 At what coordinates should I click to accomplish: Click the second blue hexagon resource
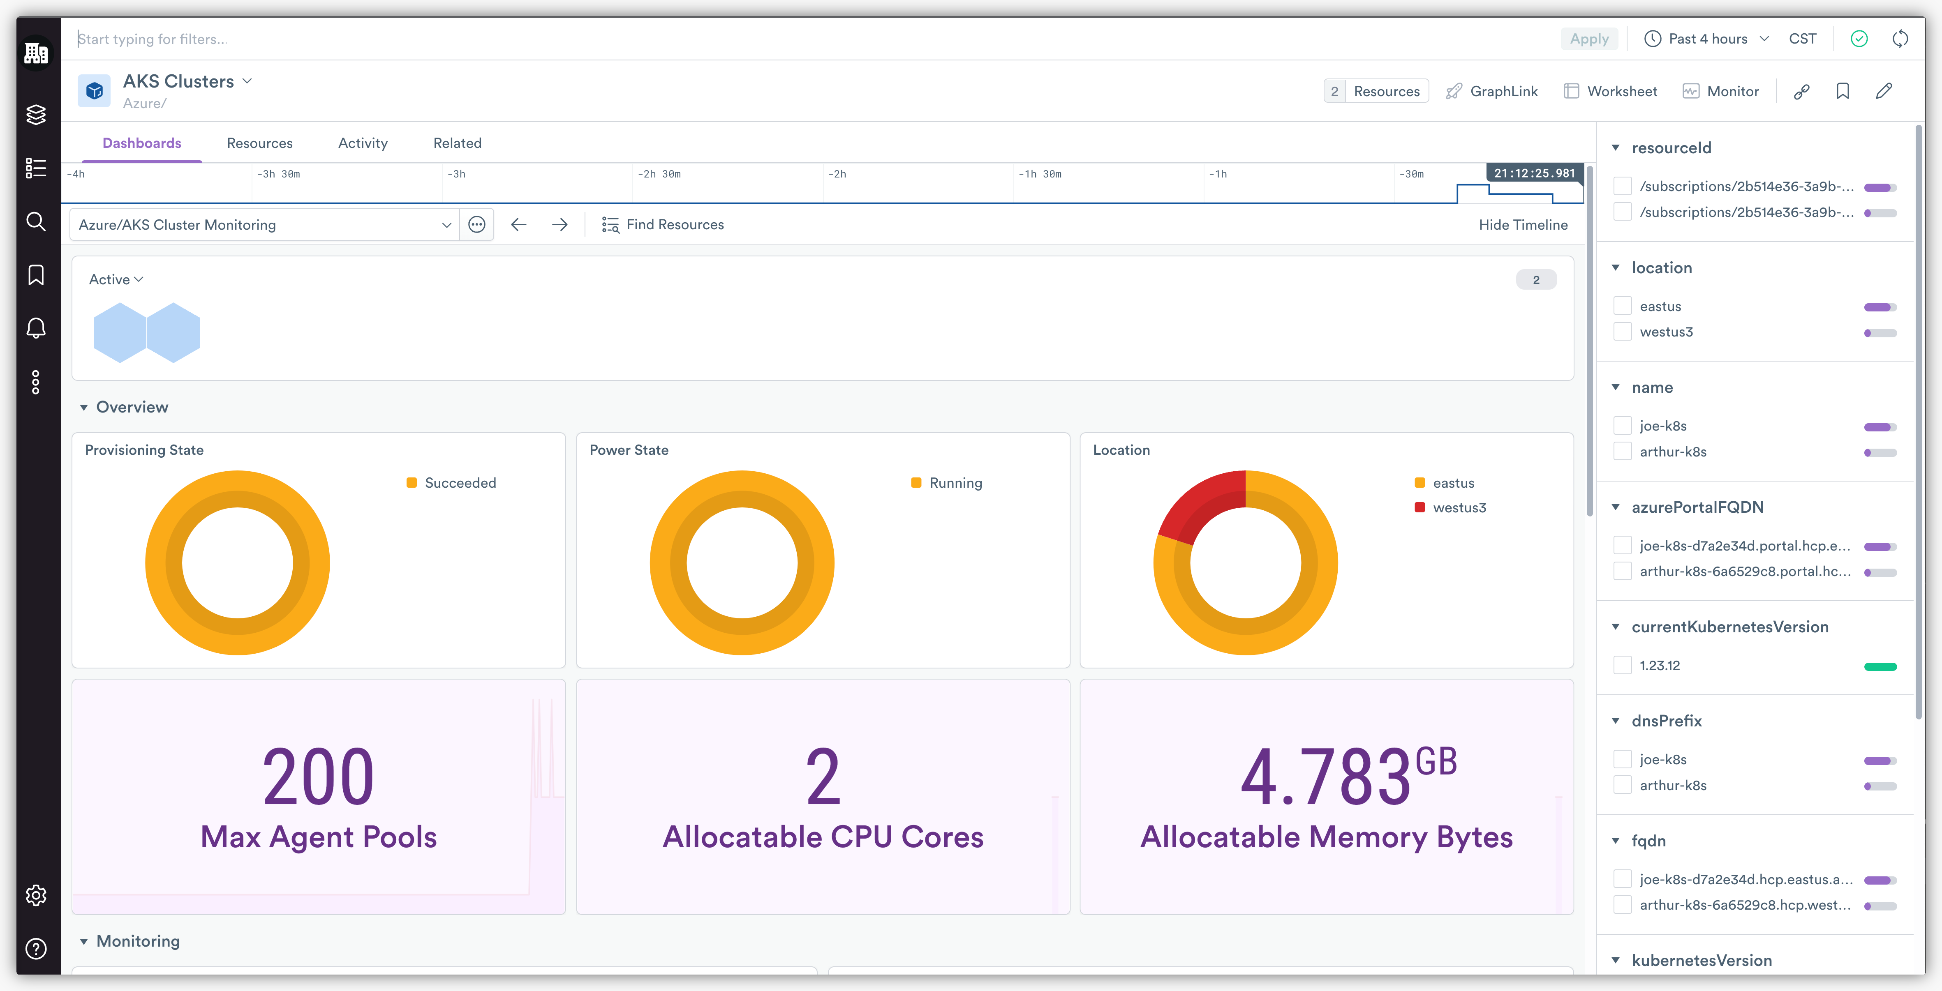click(173, 332)
